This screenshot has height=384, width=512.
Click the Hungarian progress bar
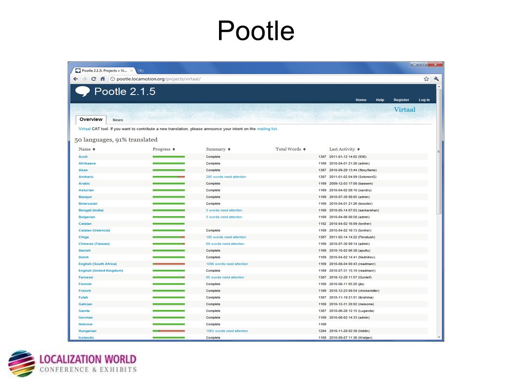(169, 331)
